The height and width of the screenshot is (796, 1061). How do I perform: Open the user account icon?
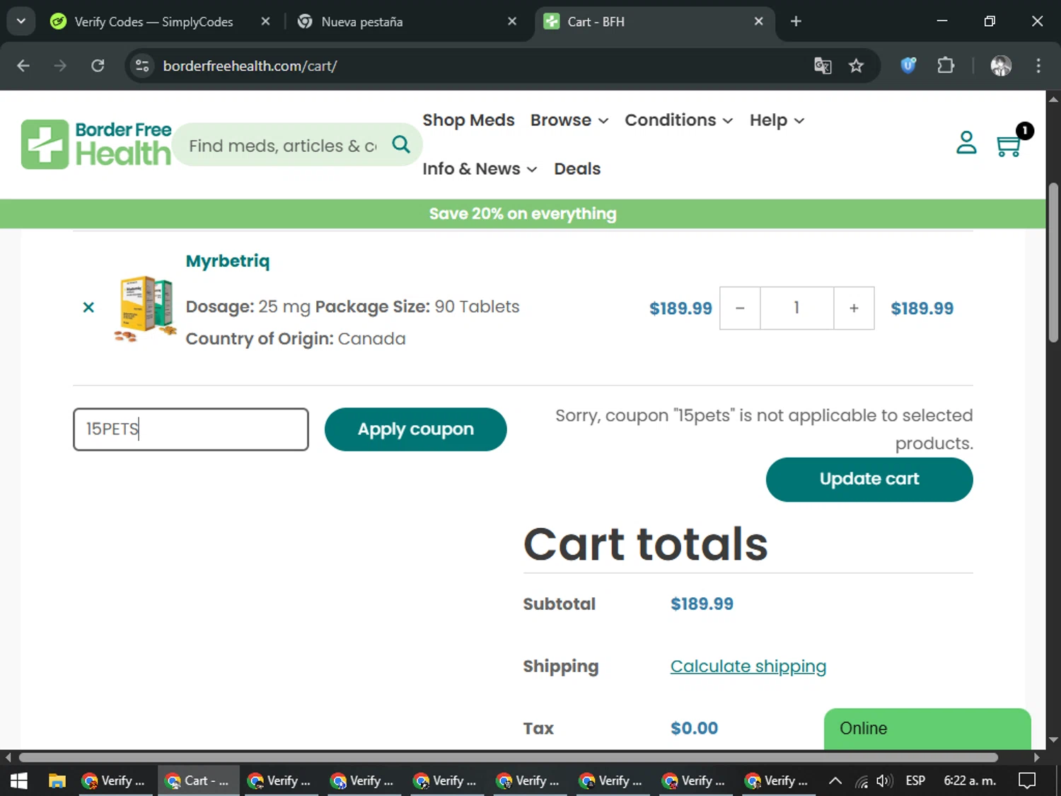(966, 143)
